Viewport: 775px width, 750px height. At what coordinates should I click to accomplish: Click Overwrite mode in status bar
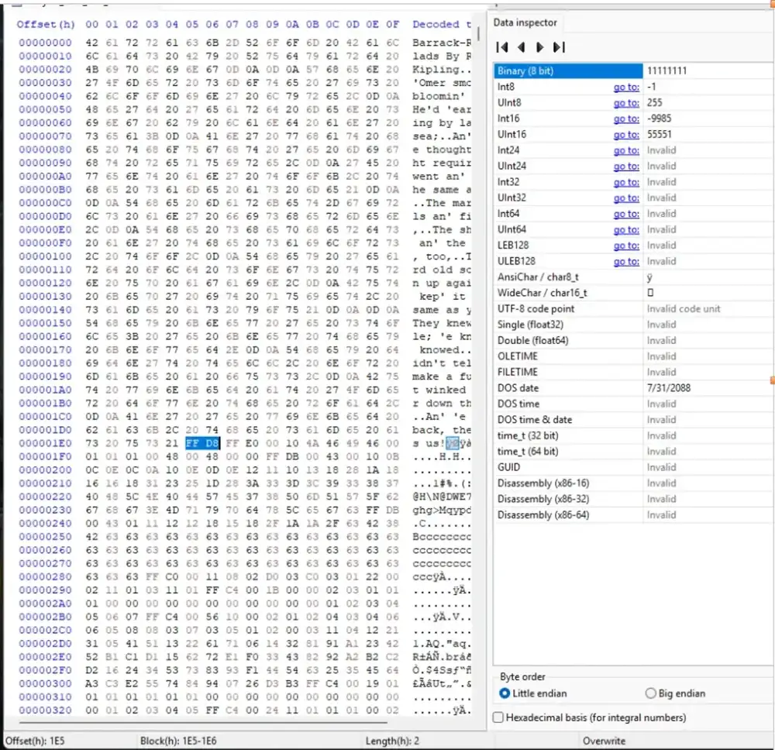(x=604, y=741)
